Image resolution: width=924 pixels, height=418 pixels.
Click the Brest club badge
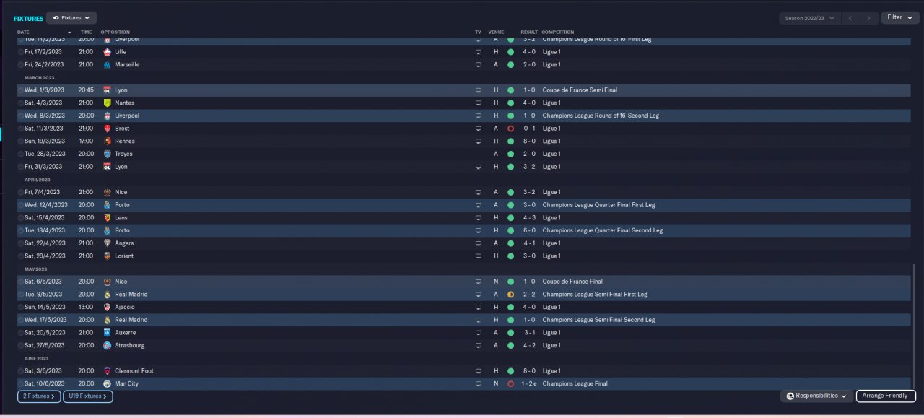point(108,129)
